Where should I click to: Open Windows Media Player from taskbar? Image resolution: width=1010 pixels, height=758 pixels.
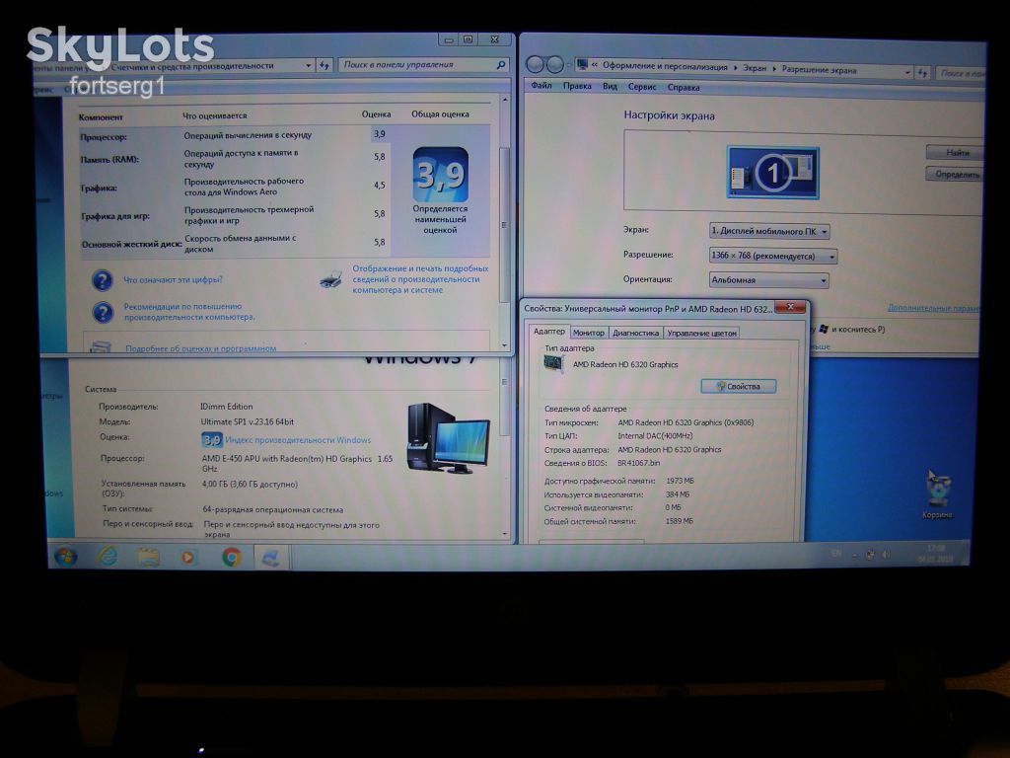188,557
